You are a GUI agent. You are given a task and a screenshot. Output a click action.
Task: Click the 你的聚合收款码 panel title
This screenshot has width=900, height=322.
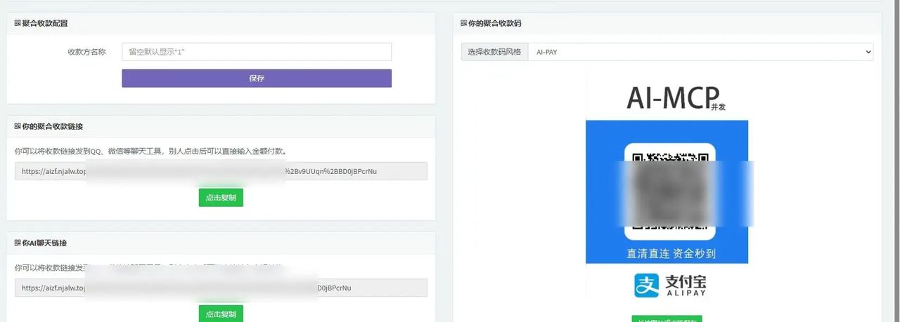point(495,23)
